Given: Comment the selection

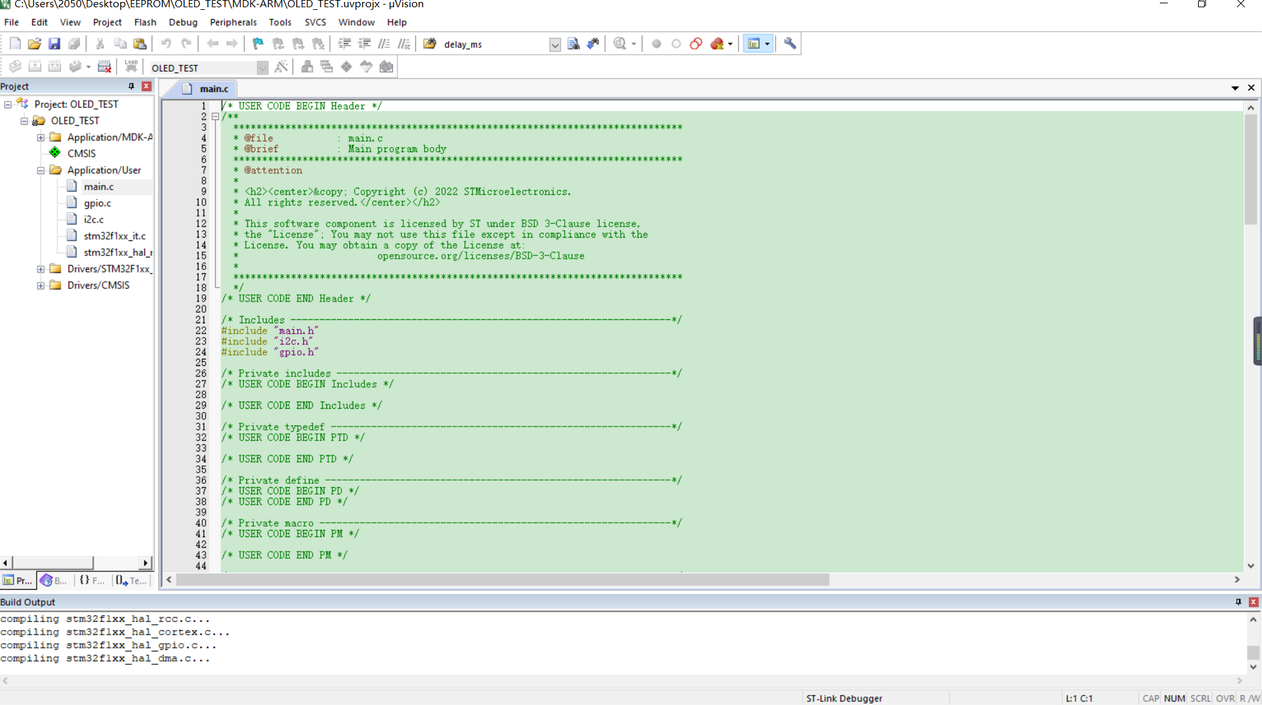Looking at the screenshot, I should coord(384,44).
